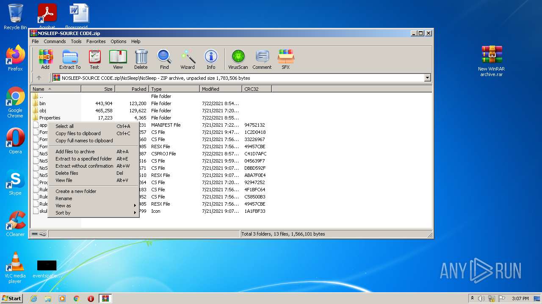
Task: Click the Extract To toolbar icon
Action: point(70,59)
